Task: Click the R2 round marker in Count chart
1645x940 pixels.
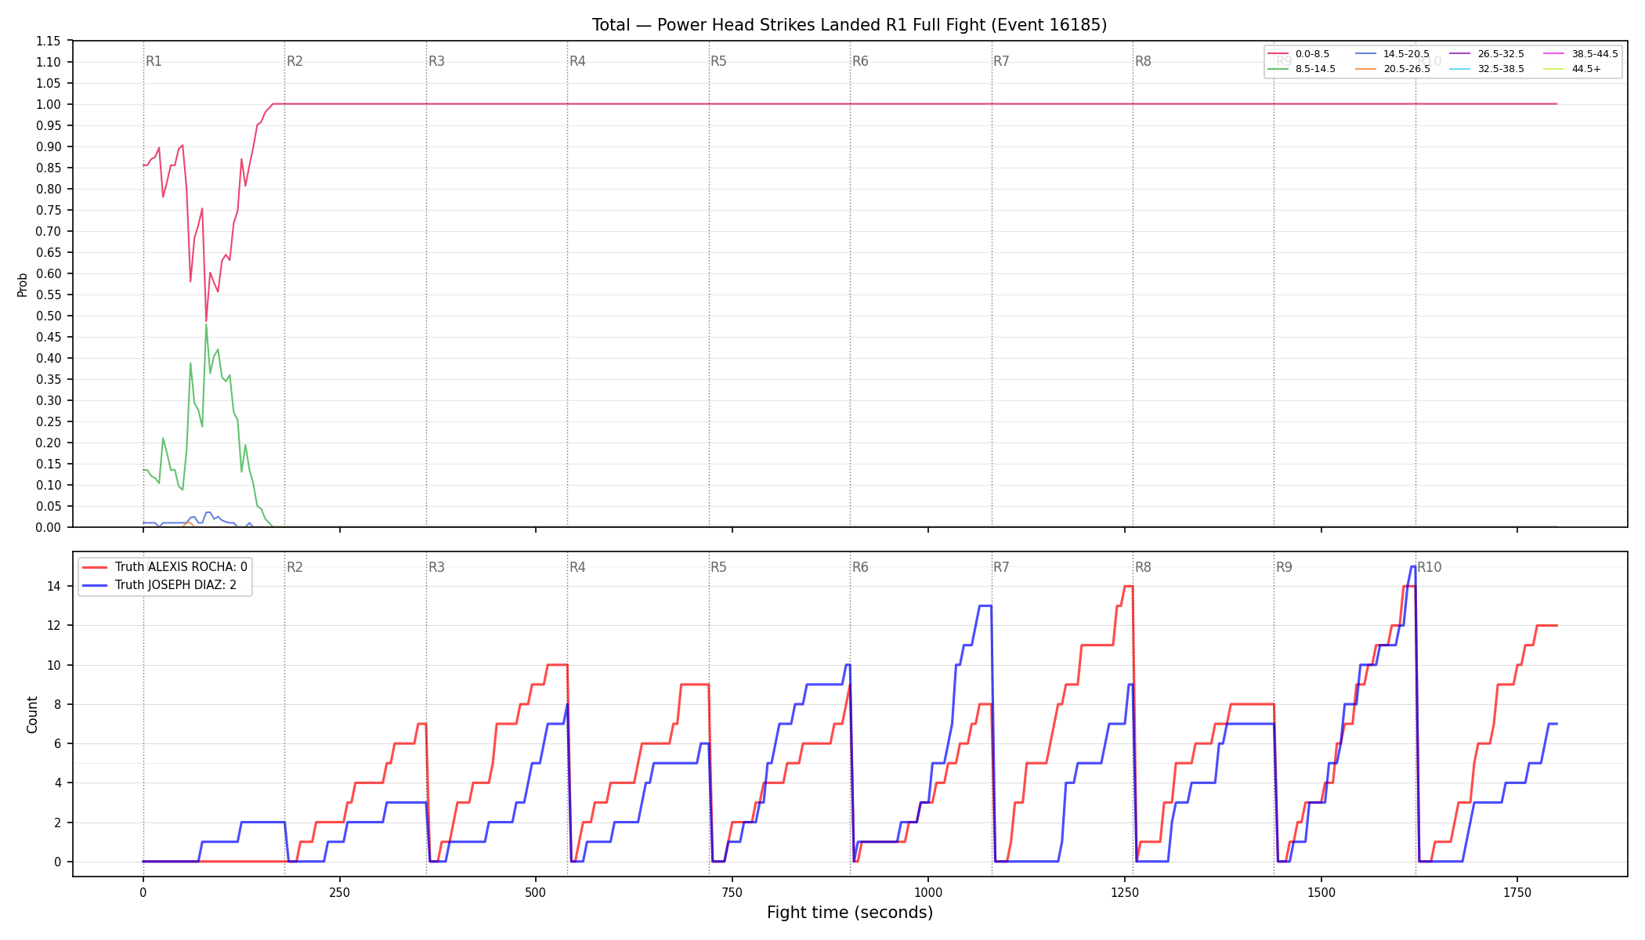Action: tap(295, 567)
